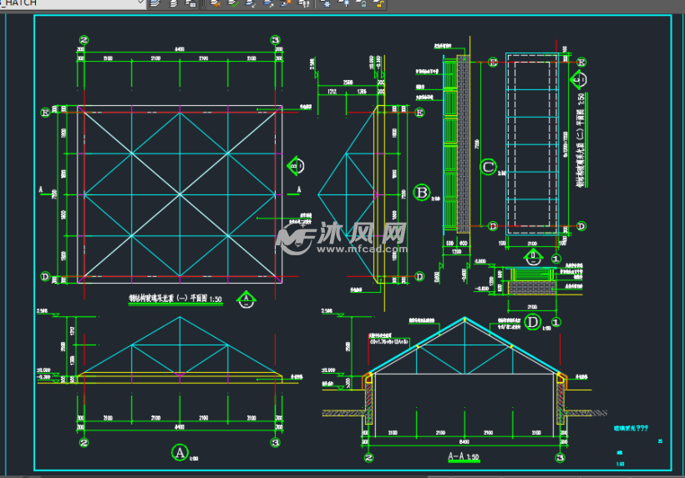Select the "A-A 1:50" section title text
Viewport: 685px width, 478px height.
click(x=463, y=457)
